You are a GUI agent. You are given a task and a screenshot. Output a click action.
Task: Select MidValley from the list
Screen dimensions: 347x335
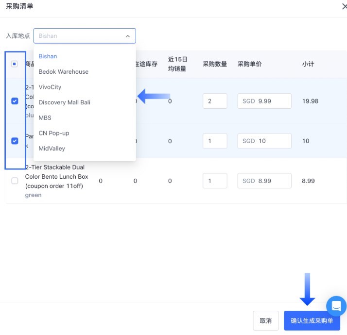pyautogui.click(x=52, y=149)
